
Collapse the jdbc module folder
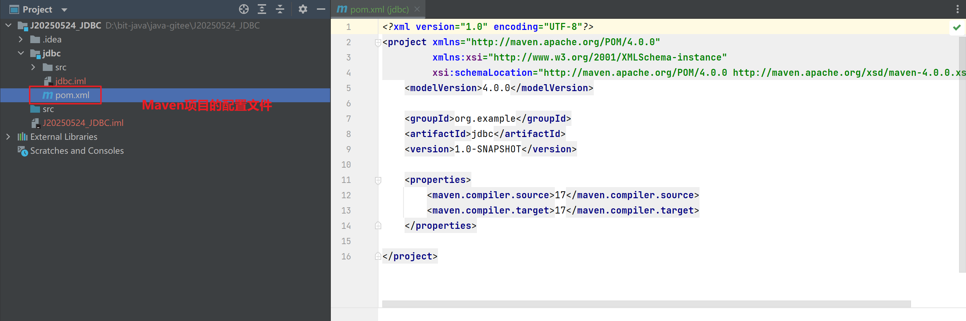[x=21, y=53]
